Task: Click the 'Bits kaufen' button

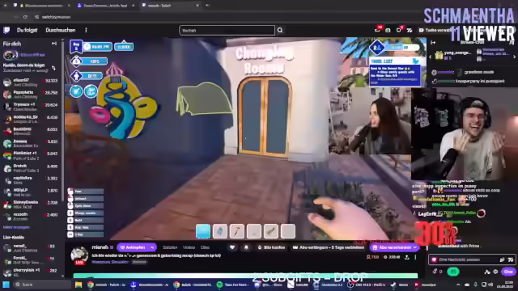Action: pos(272,247)
